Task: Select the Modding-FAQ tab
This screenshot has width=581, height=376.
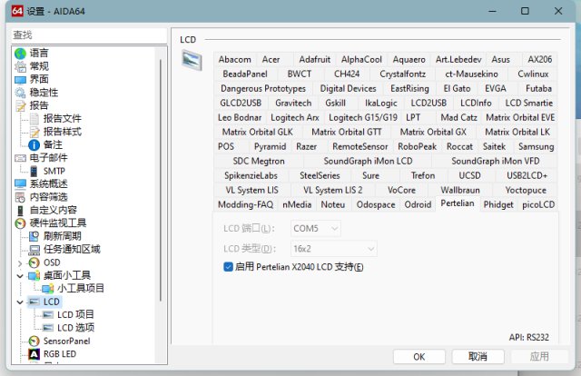Action: pyautogui.click(x=246, y=204)
